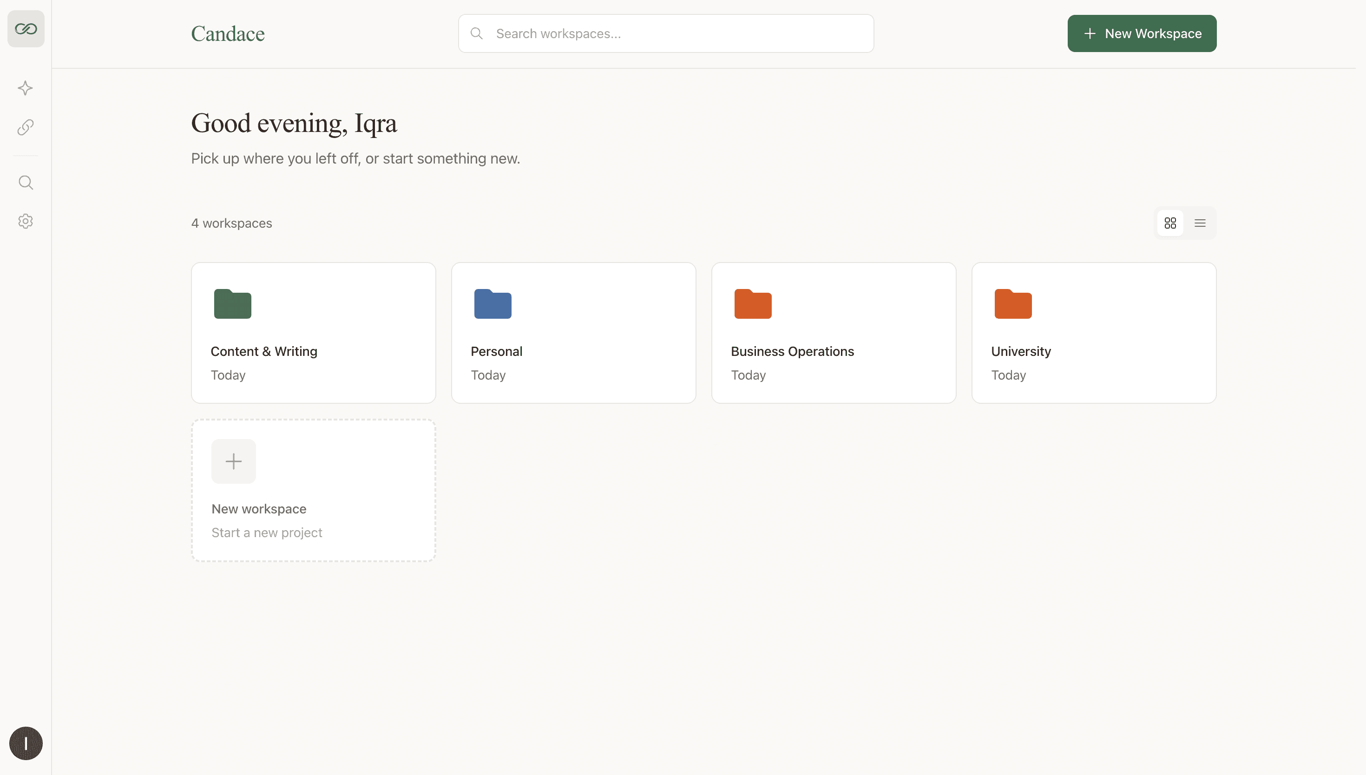The image size is (1366, 775).
Task: Click the New Workspace button
Action: 1142,33
